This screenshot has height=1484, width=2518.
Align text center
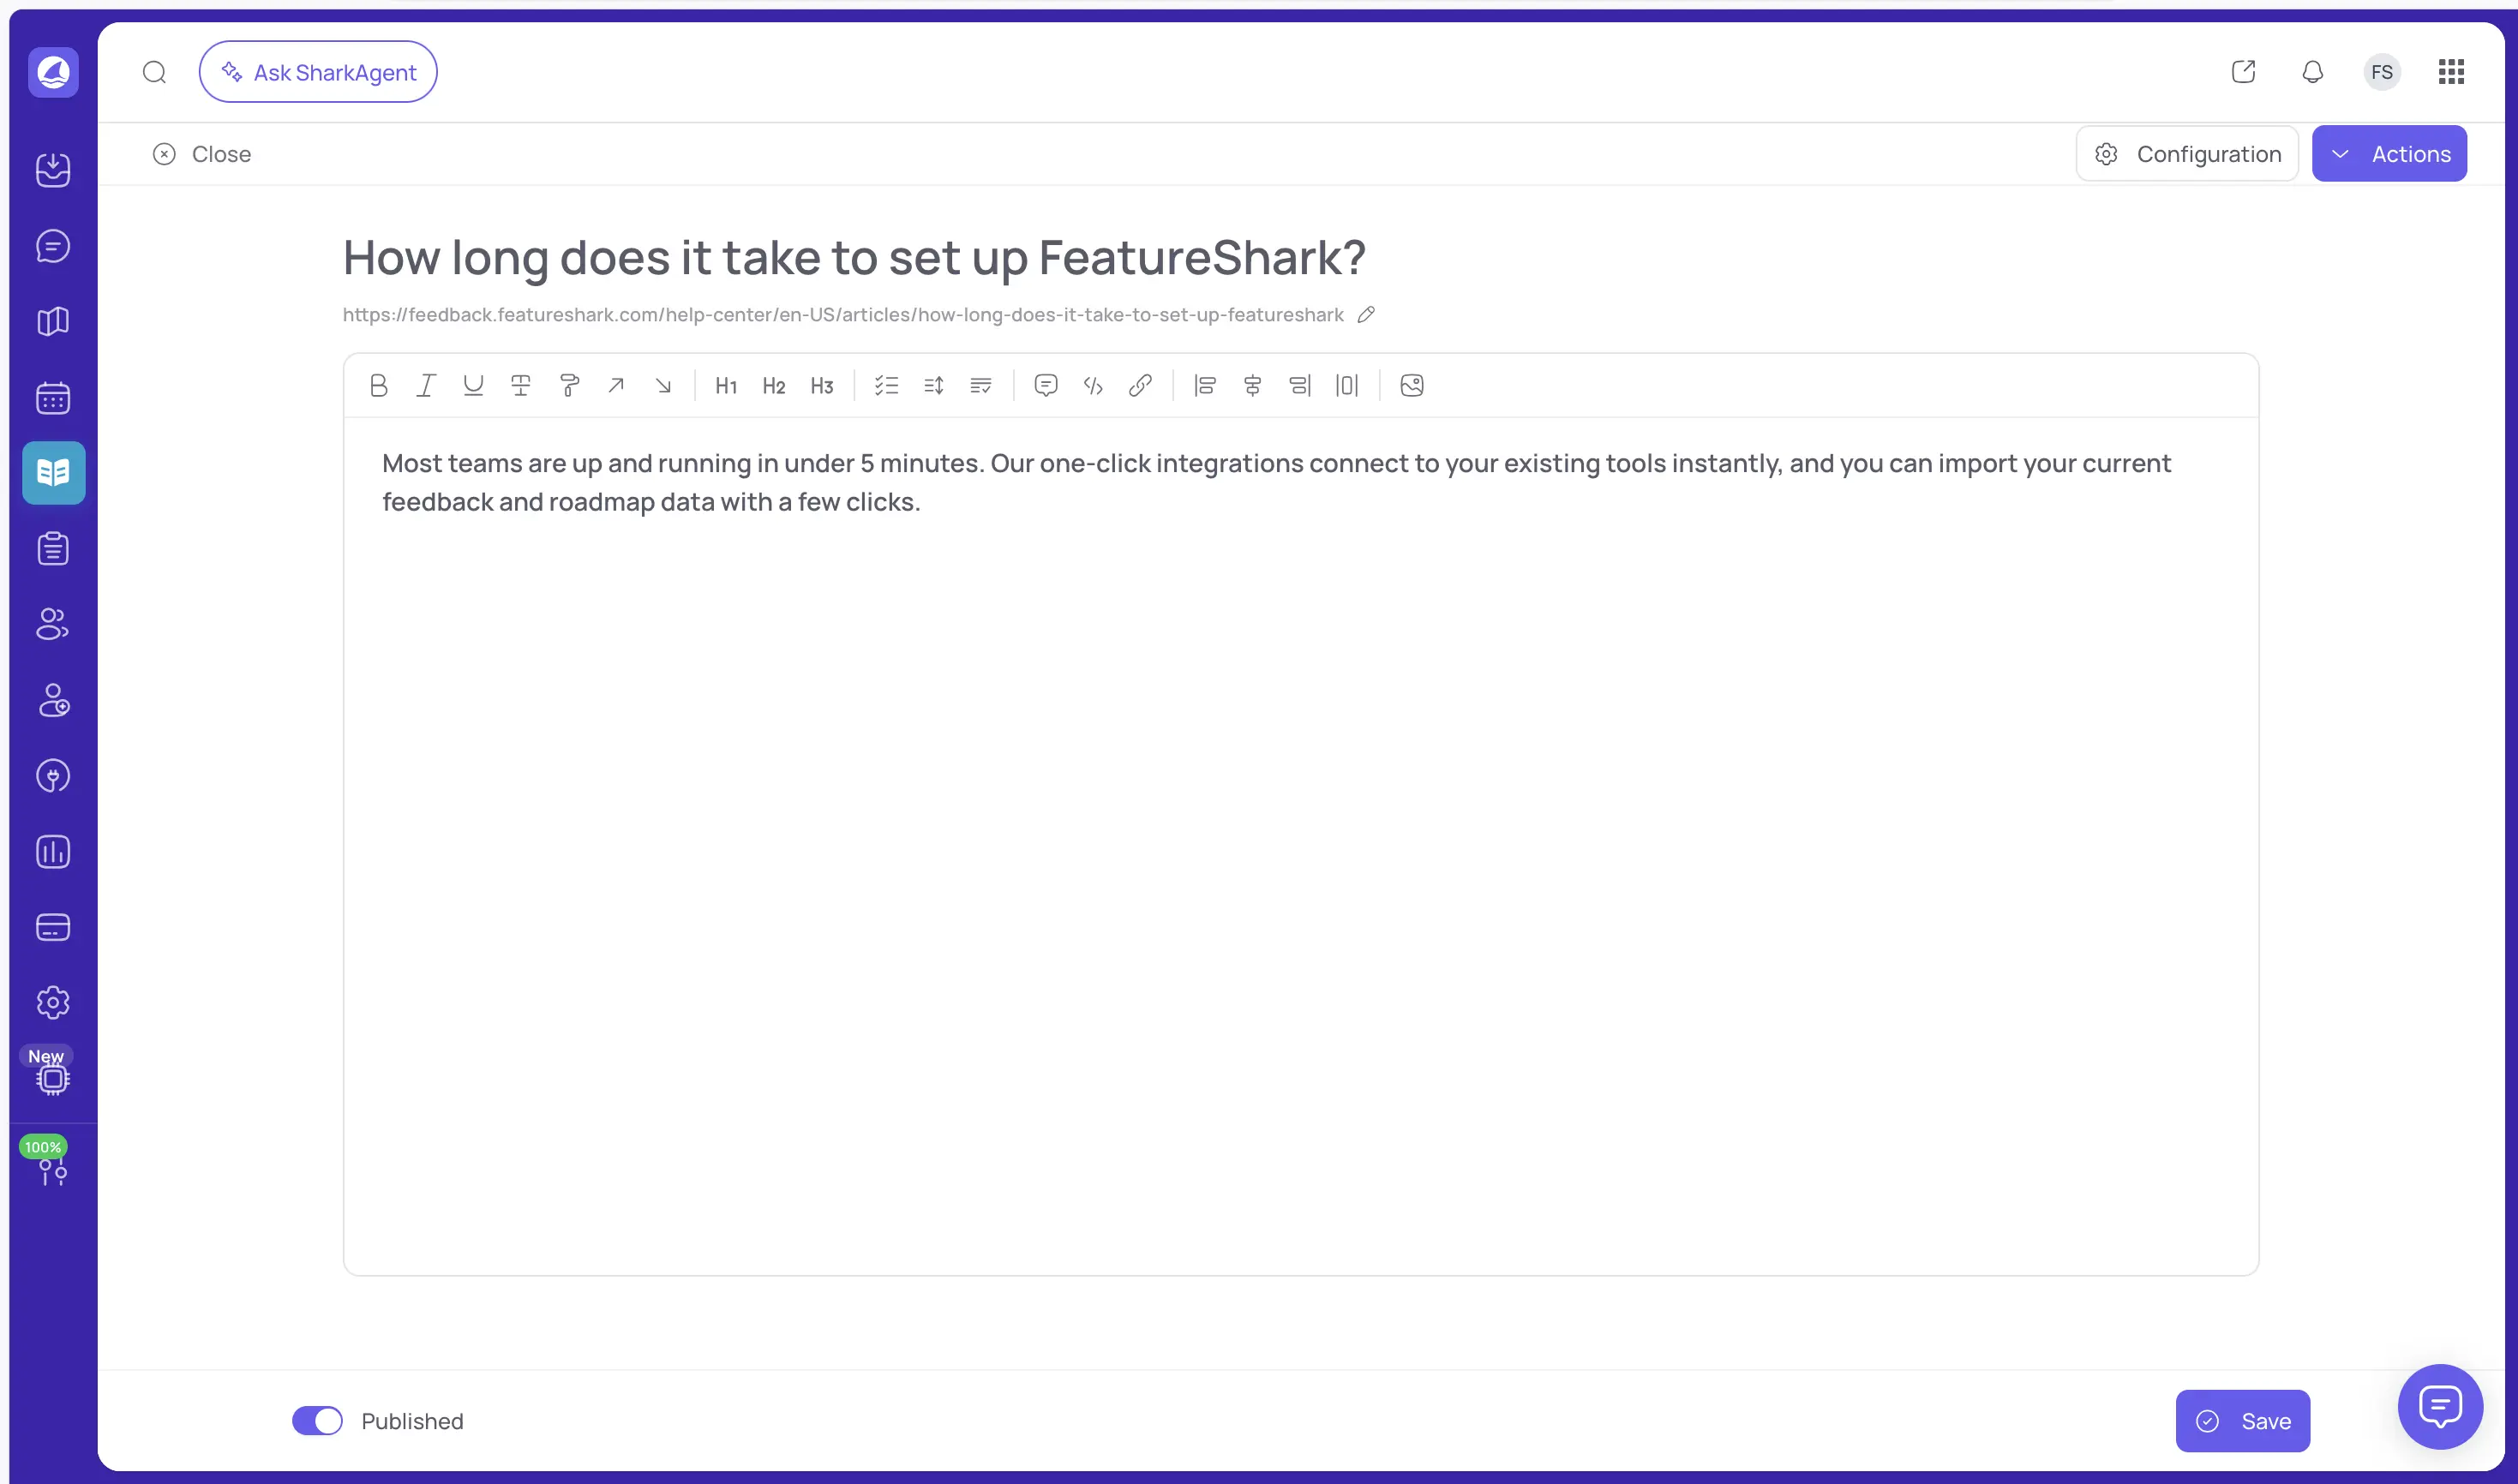click(1252, 386)
